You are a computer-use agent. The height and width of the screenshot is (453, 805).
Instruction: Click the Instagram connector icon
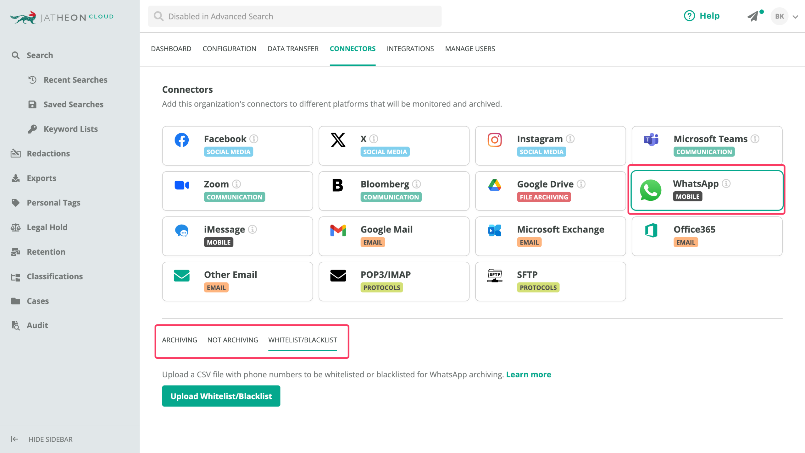[495, 140]
